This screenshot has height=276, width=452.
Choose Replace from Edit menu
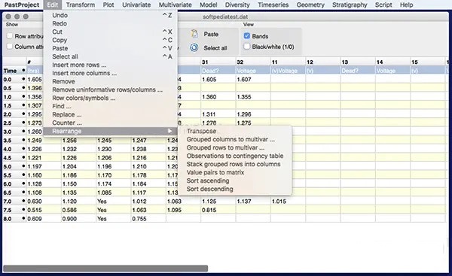111,114
